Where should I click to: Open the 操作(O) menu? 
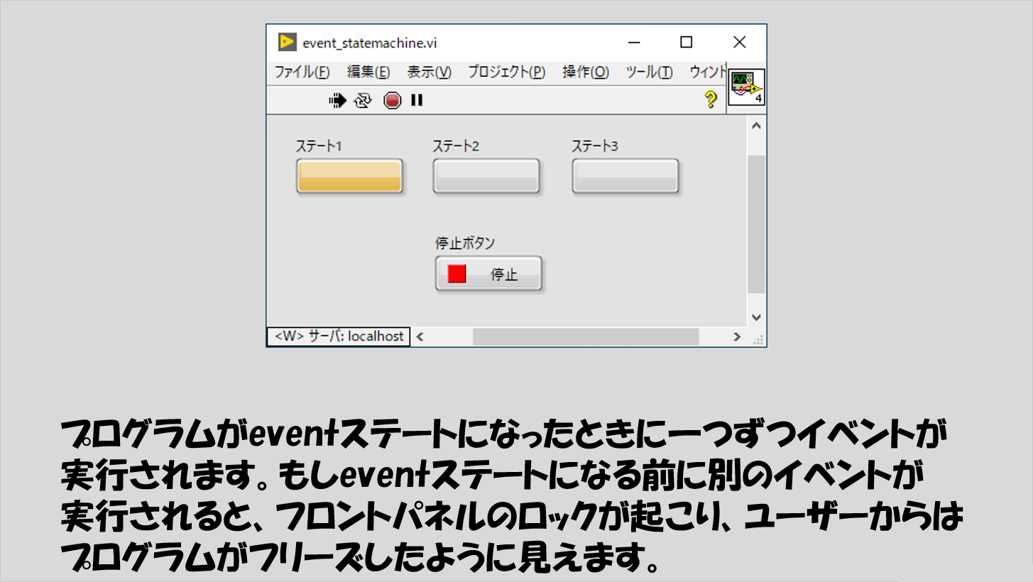point(586,72)
